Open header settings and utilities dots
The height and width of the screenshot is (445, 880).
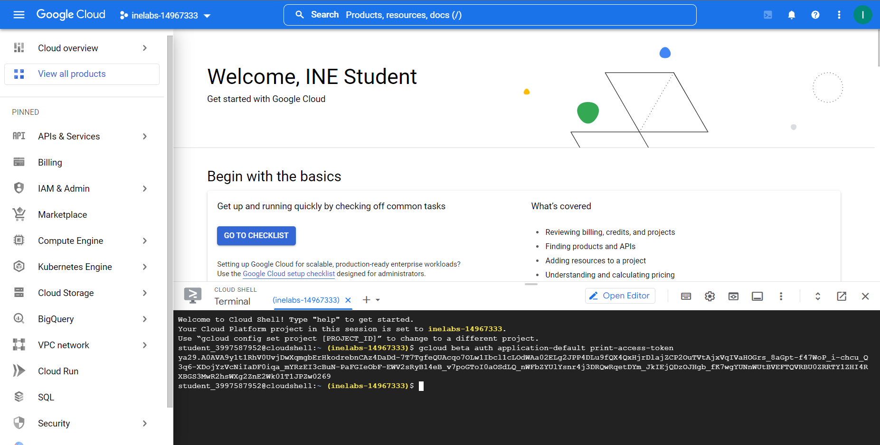(x=839, y=15)
